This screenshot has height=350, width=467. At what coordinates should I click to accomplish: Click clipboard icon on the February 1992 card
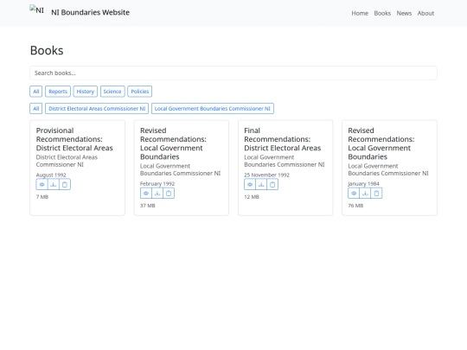coord(169,194)
